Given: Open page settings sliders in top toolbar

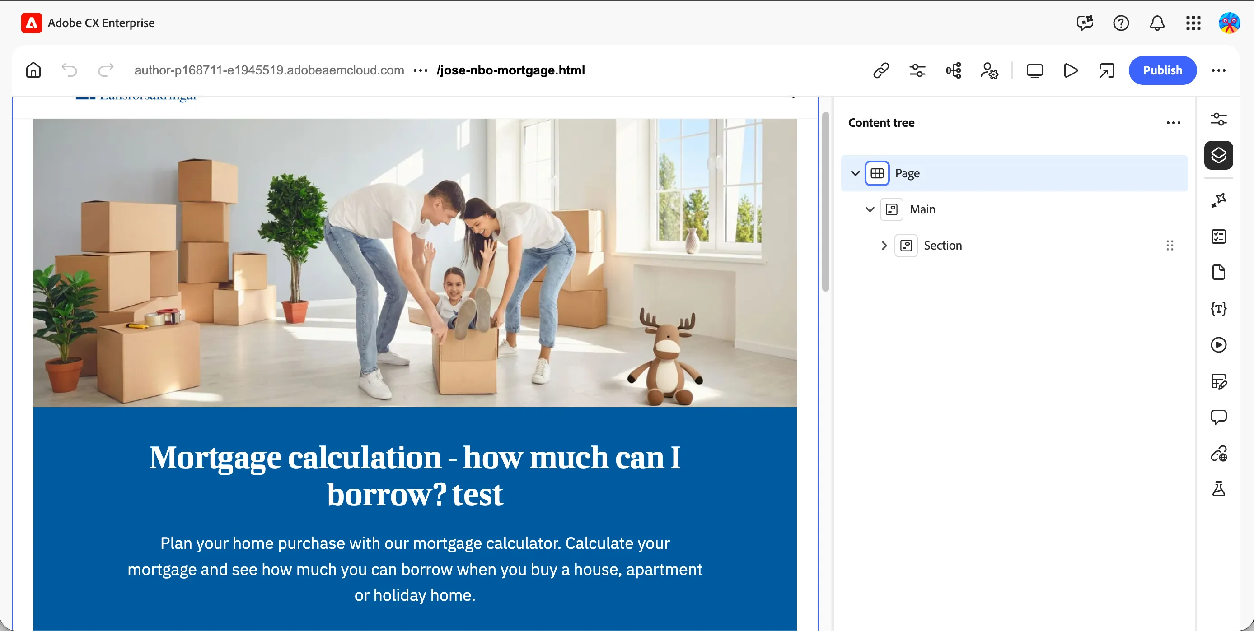Looking at the screenshot, I should coord(917,70).
